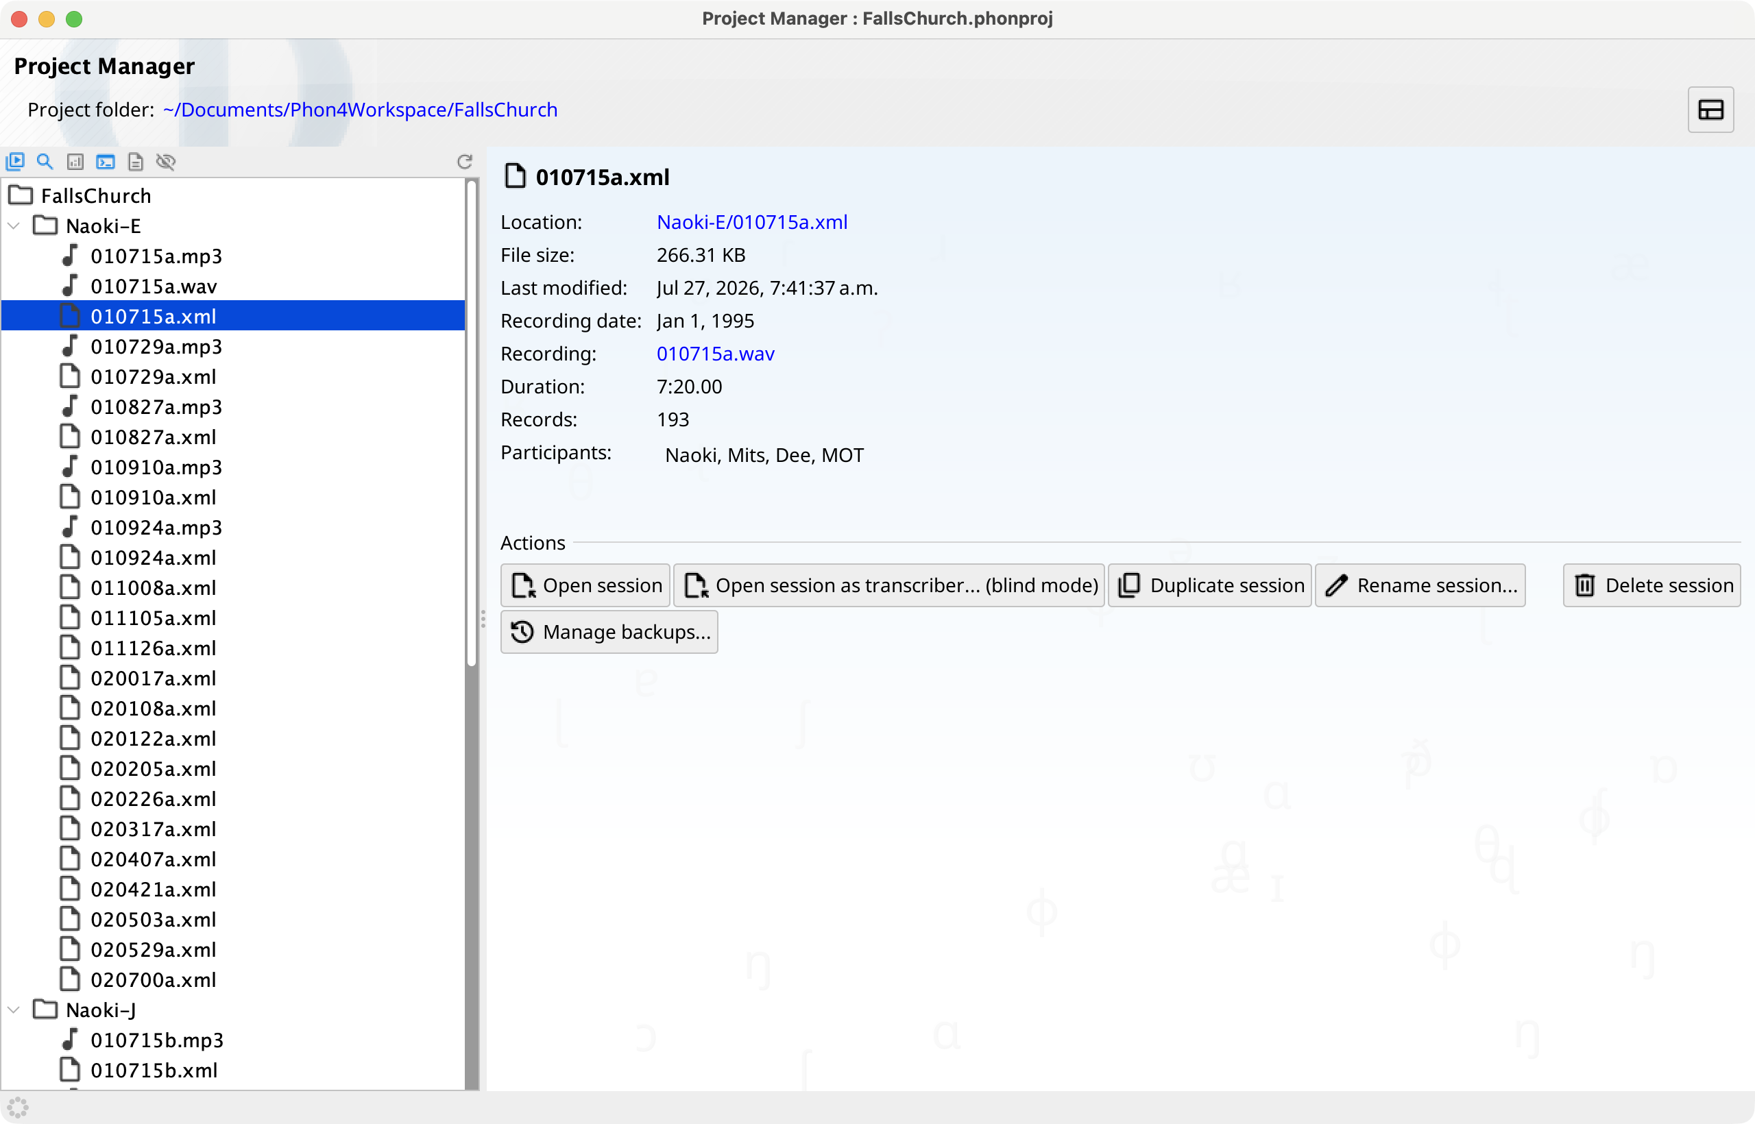Click the records value 193

click(x=673, y=419)
